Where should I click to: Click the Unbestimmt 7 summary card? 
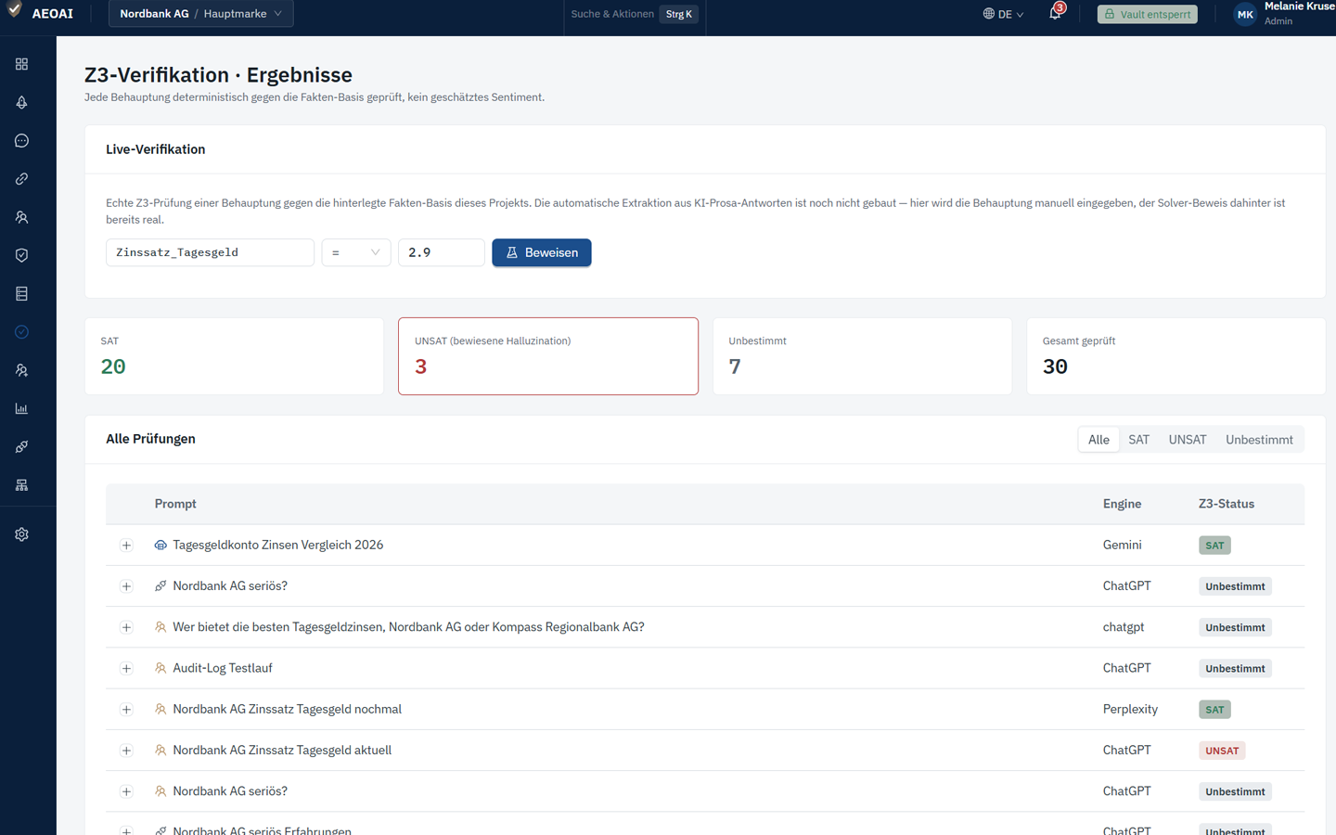pos(862,356)
